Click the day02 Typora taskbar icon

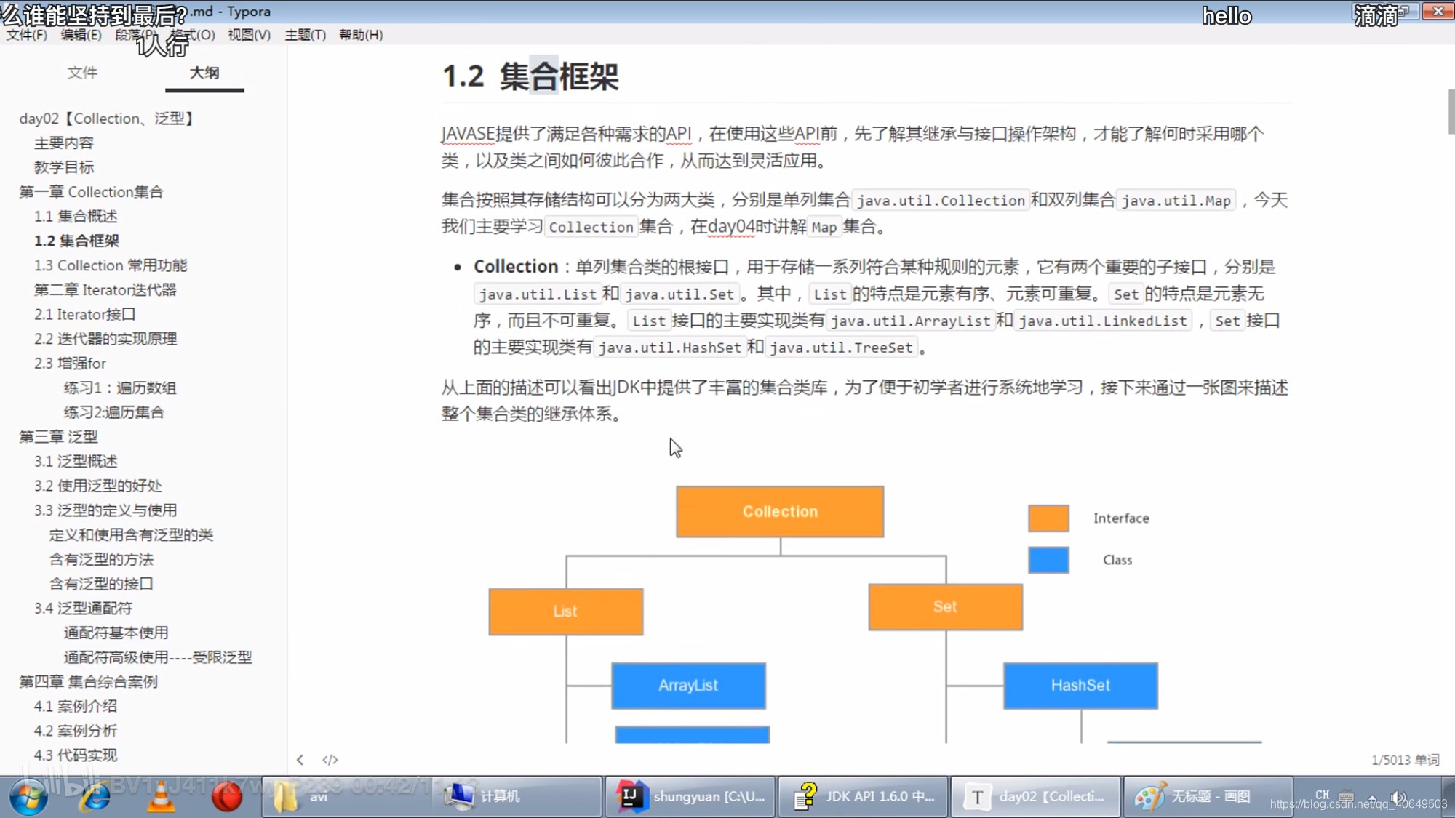tap(1036, 796)
